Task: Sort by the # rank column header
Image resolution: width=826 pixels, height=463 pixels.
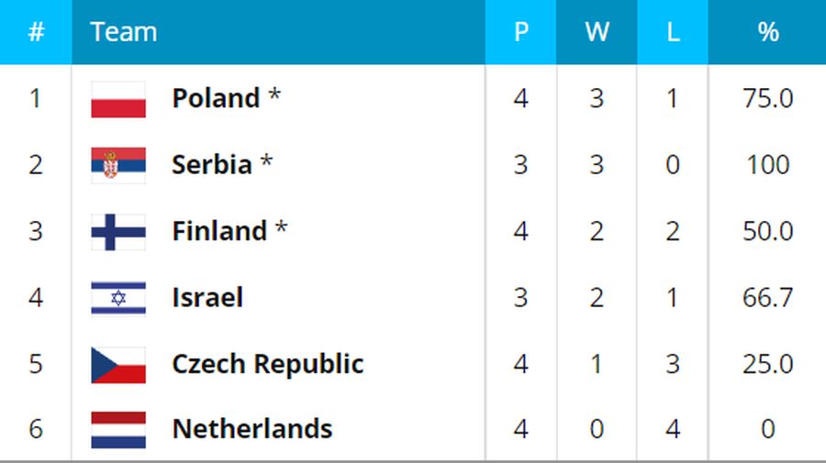Action: coord(36,32)
